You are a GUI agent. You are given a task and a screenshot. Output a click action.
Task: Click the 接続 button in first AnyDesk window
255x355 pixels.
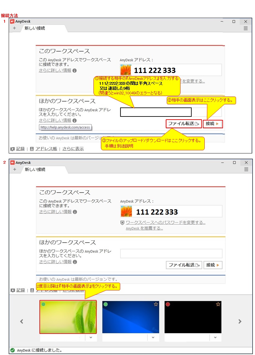213,124
